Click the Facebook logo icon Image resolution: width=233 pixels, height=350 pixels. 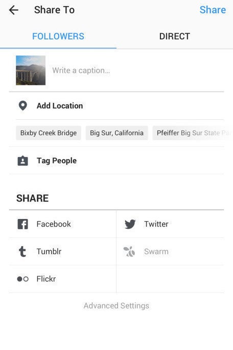coord(23,224)
